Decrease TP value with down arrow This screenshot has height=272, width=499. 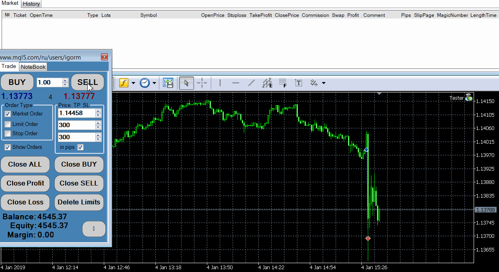point(98,127)
